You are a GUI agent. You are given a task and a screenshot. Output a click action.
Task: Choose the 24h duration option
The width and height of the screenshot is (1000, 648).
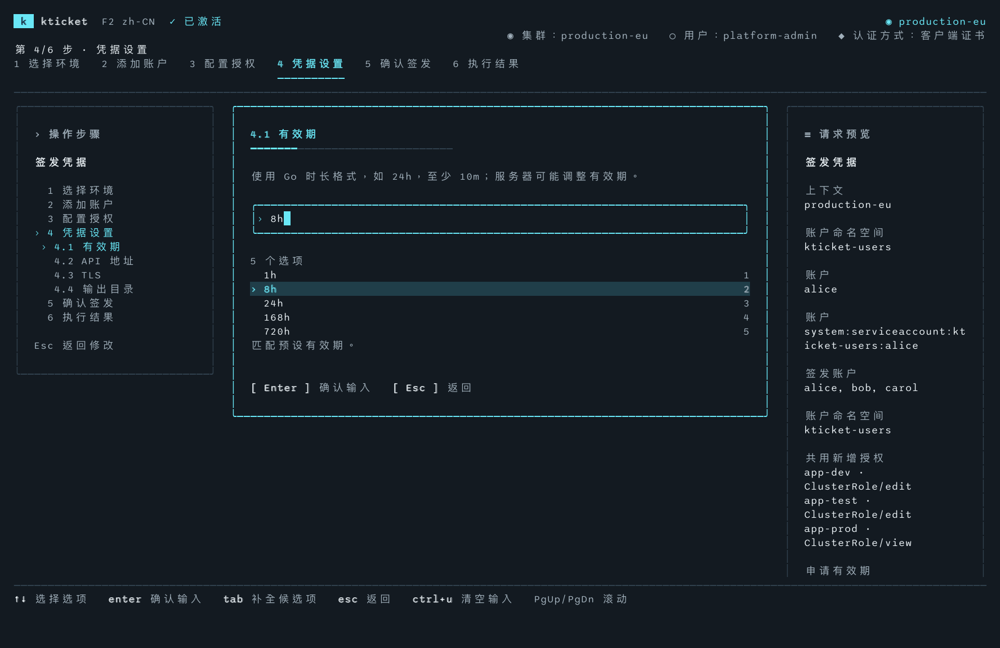point(500,303)
